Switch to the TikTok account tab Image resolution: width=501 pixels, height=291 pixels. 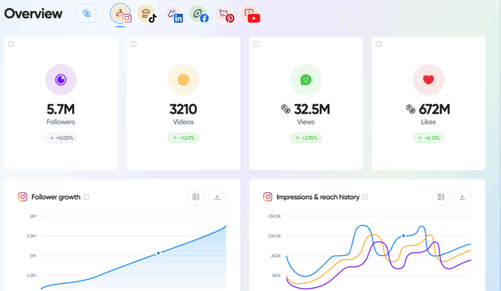tap(147, 14)
